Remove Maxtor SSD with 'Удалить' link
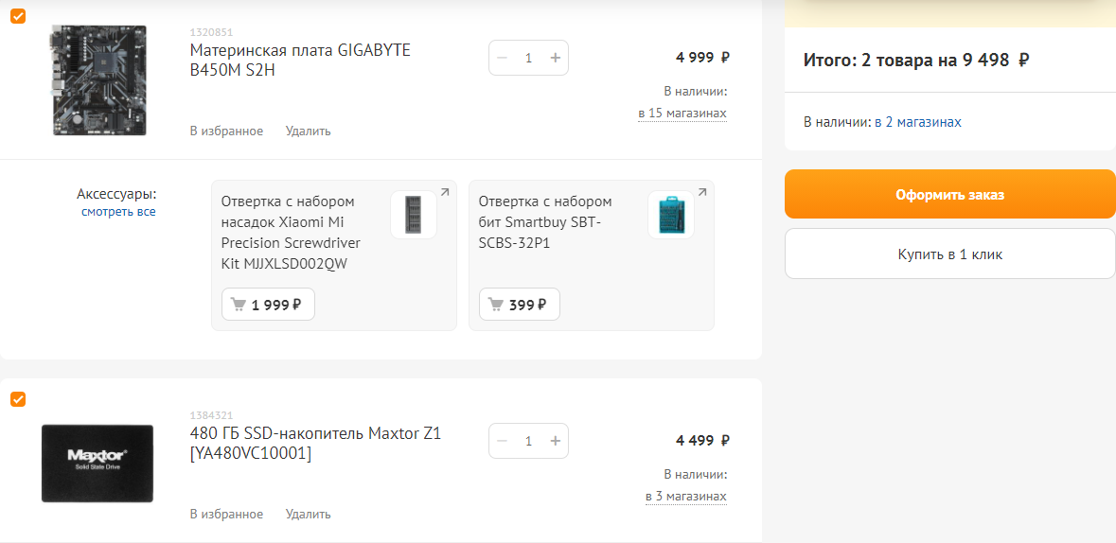Screen dimensions: 1116x543 pyautogui.click(x=308, y=514)
